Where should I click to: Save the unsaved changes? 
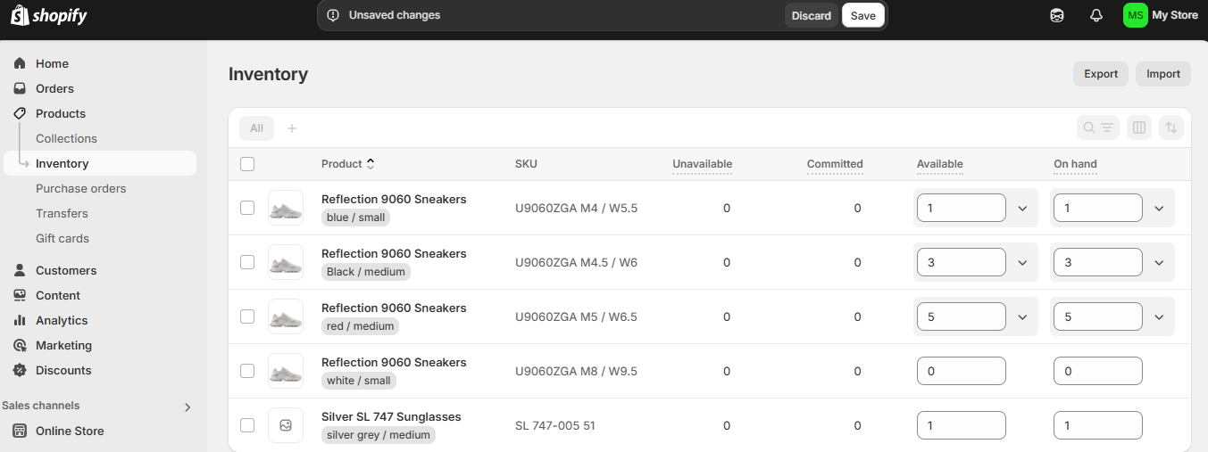click(862, 15)
